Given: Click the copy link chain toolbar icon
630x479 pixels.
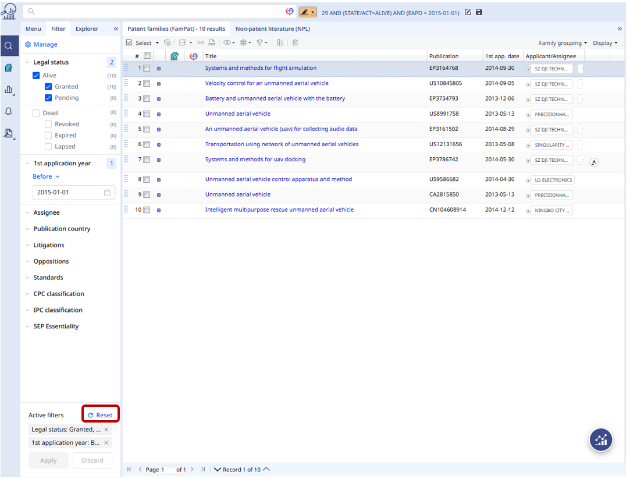Looking at the screenshot, I should [x=201, y=42].
